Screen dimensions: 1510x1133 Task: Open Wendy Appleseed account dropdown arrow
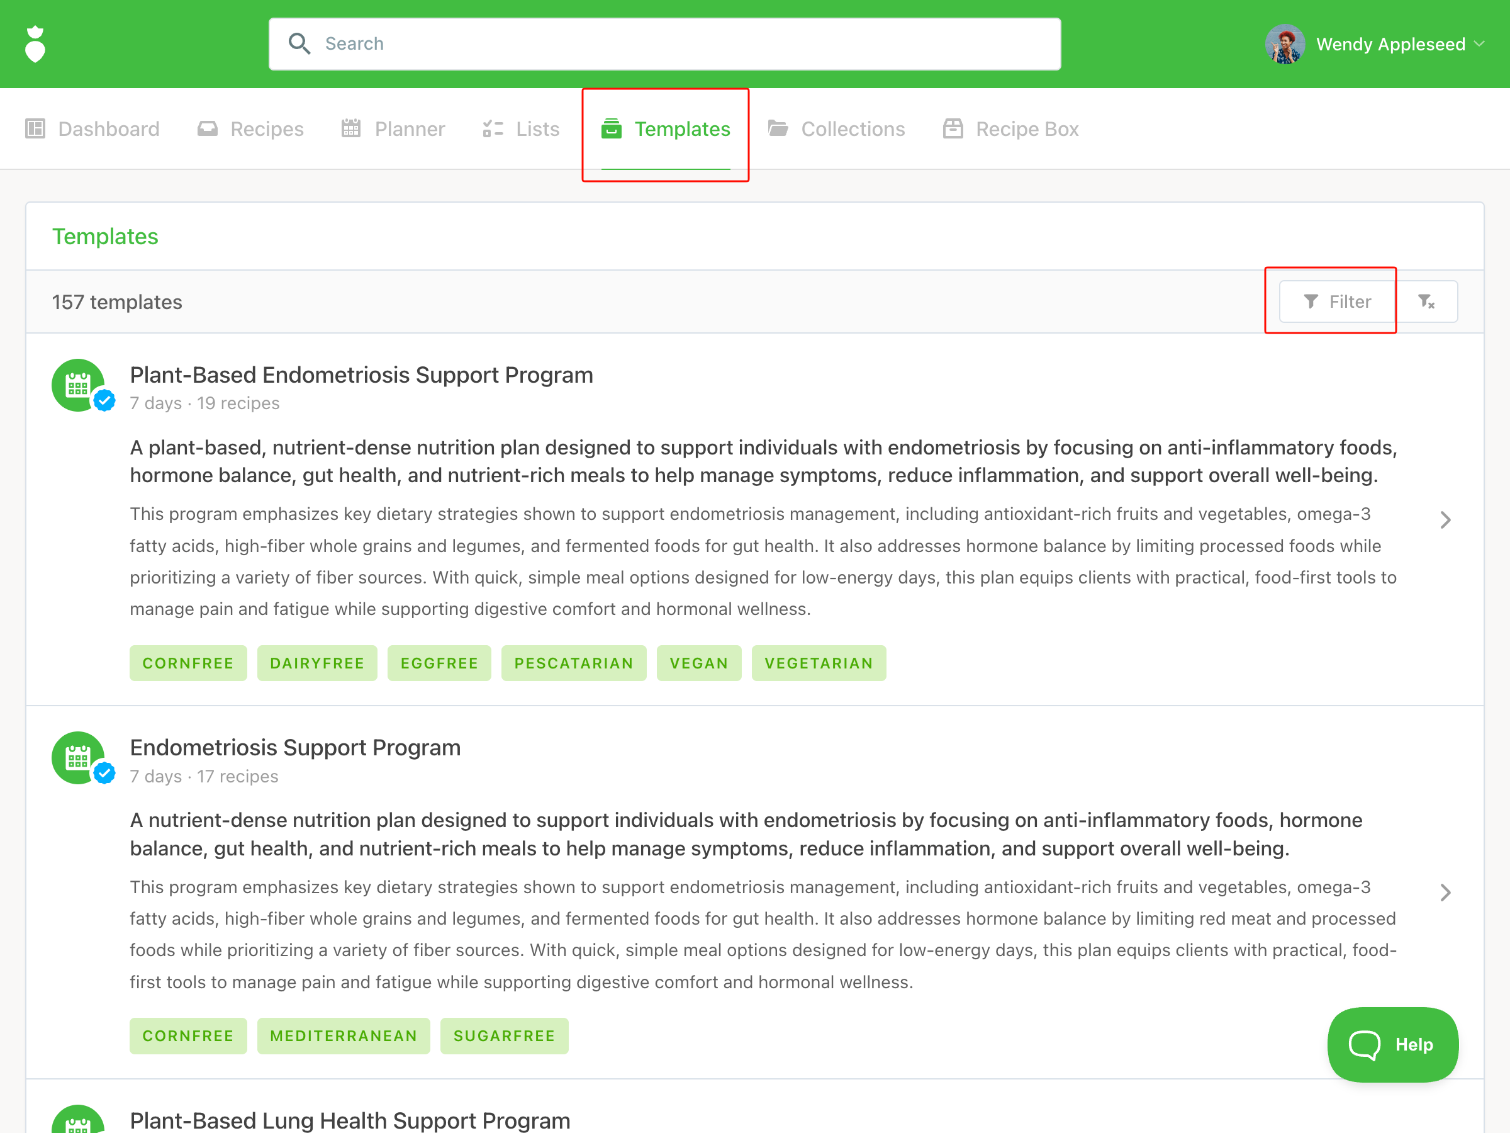click(1479, 43)
